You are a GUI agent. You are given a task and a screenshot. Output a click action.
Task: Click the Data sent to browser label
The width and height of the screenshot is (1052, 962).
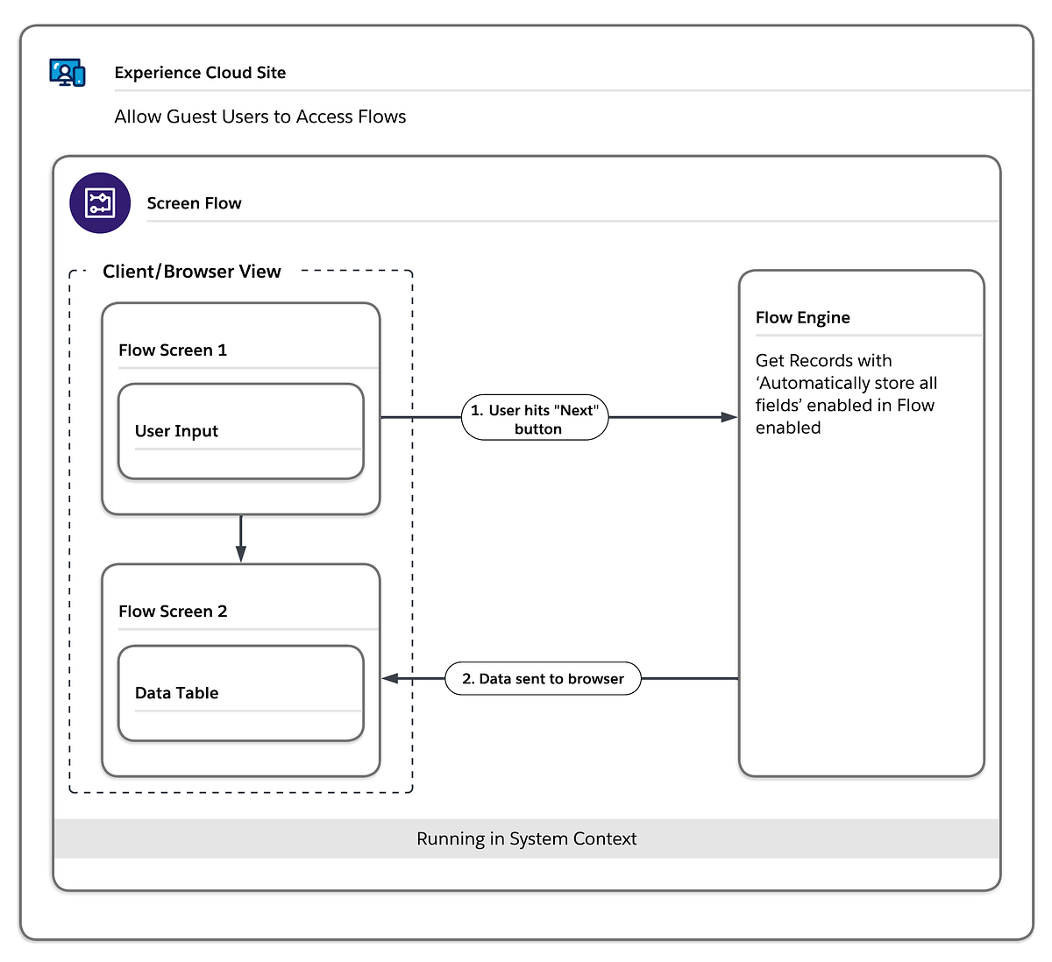click(542, 678)
